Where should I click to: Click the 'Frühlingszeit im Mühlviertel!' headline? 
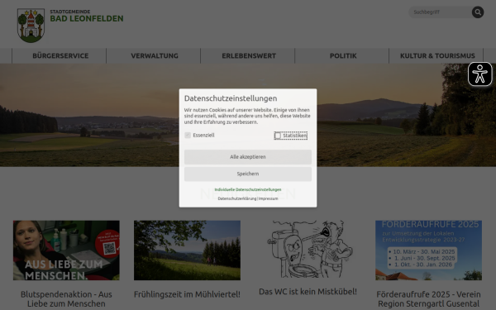(188, 294)
